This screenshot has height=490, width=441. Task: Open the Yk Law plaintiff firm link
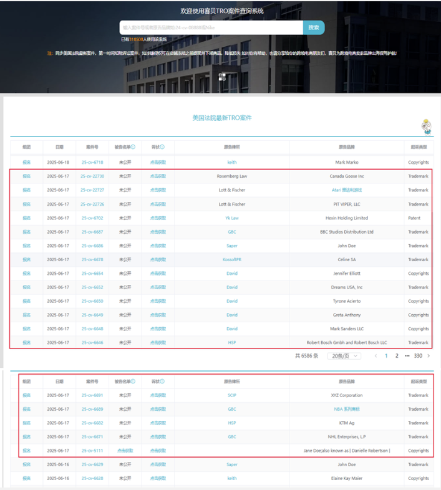point(231,218)
